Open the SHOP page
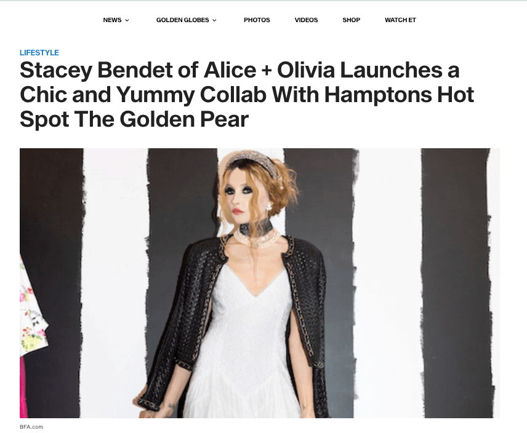 351,20
